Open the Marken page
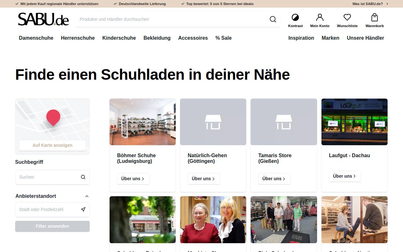 pos(331,38)
